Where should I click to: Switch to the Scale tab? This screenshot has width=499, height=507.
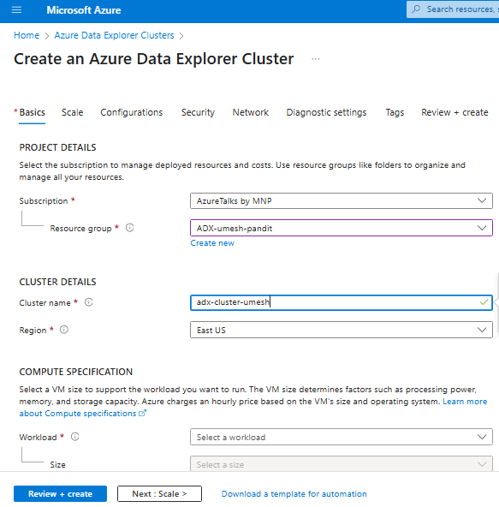tap(73, 112)
